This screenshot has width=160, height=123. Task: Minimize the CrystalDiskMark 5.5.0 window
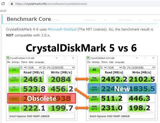point(57,58)
